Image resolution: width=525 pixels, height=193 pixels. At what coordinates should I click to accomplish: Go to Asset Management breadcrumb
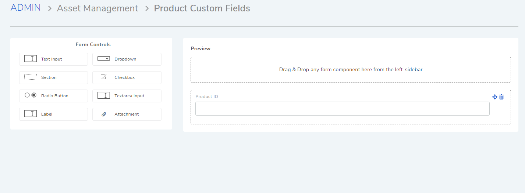(x=97, y=8)
